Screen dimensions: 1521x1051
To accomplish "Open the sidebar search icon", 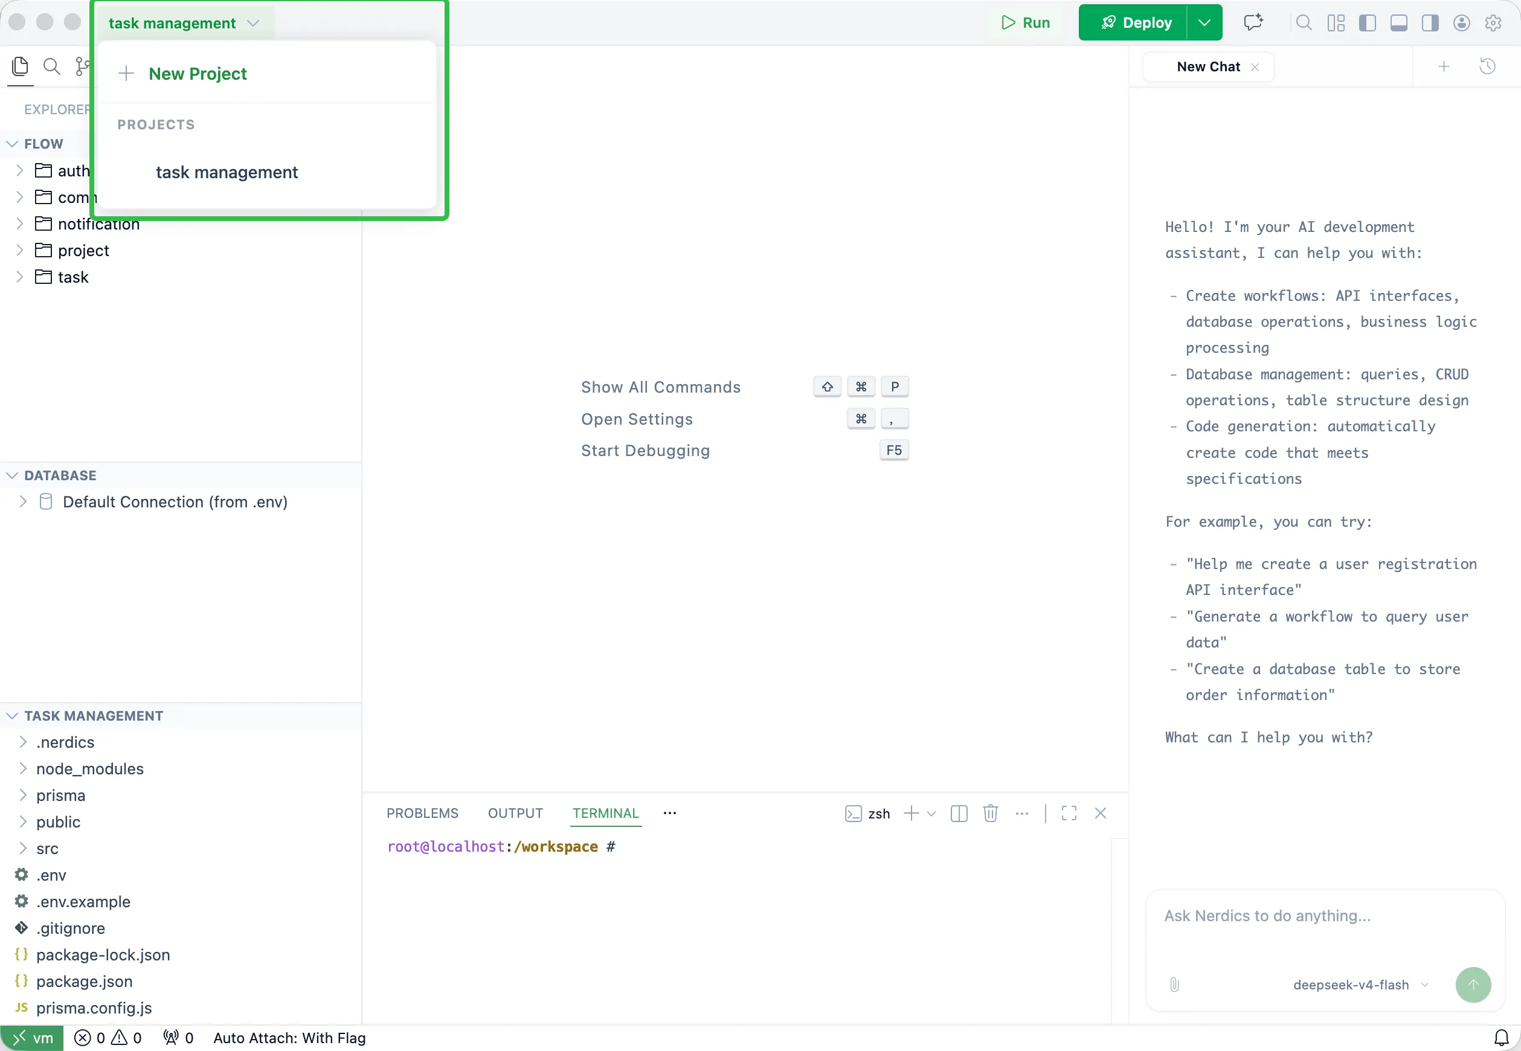I will (51, 66).
